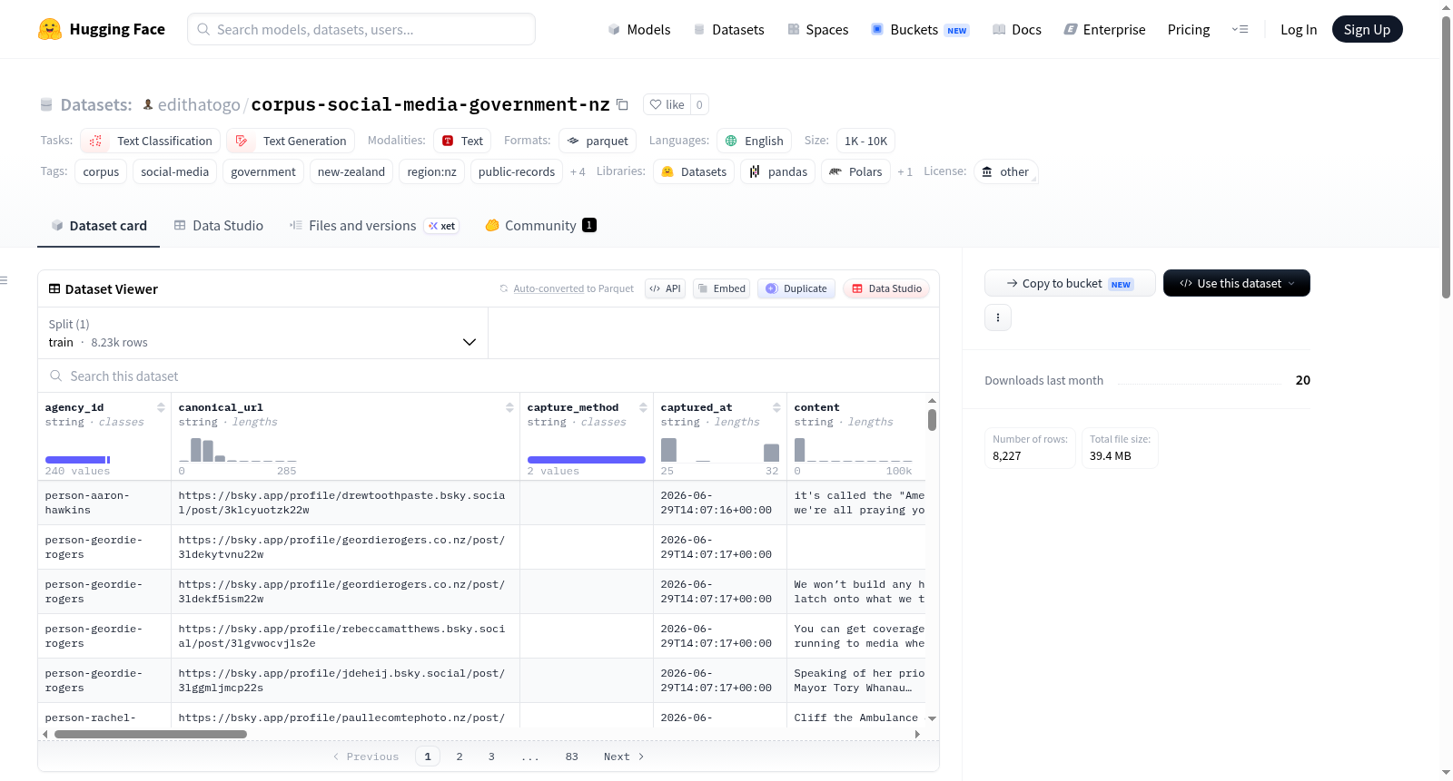Select the Text Generation task tag

click(291, 141)
